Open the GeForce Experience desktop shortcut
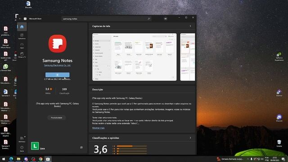This screenshot has width=288, height=162. coord(279,57)
